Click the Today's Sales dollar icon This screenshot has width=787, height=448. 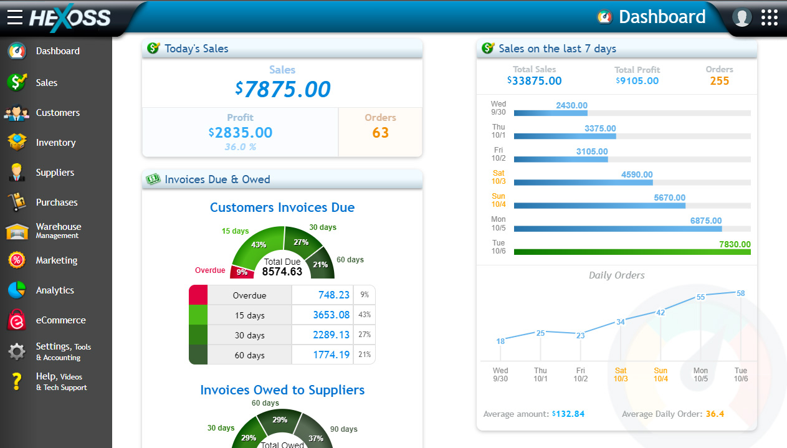[x=153, y=48]
